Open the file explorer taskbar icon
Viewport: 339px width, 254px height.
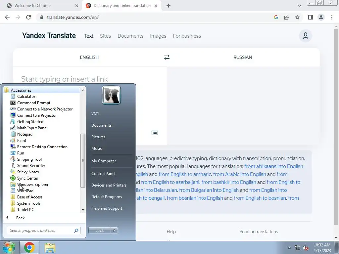coord(50,248)
